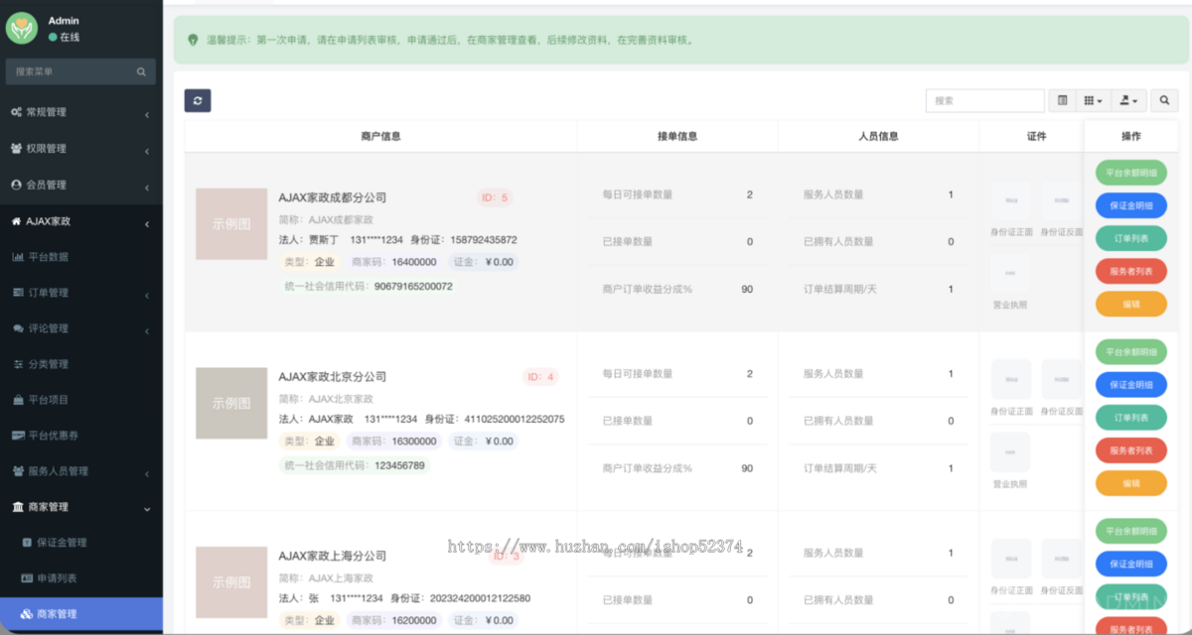Click 平台余额明细 for 成都分公司 row
The height and width of the screenshot is (635, 1192).
tap(1130, 173)
